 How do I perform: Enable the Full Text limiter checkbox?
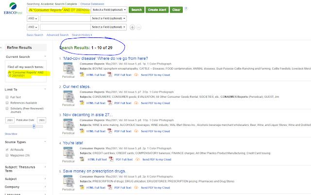click(x=7, y=97)
